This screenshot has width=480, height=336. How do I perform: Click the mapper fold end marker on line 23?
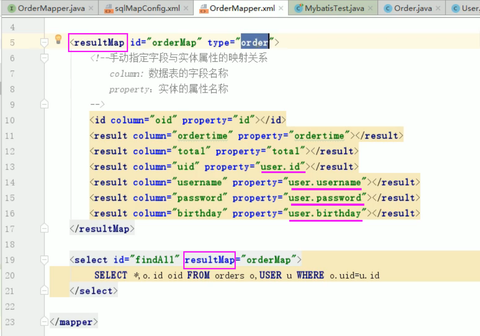[x=45, y=321]
